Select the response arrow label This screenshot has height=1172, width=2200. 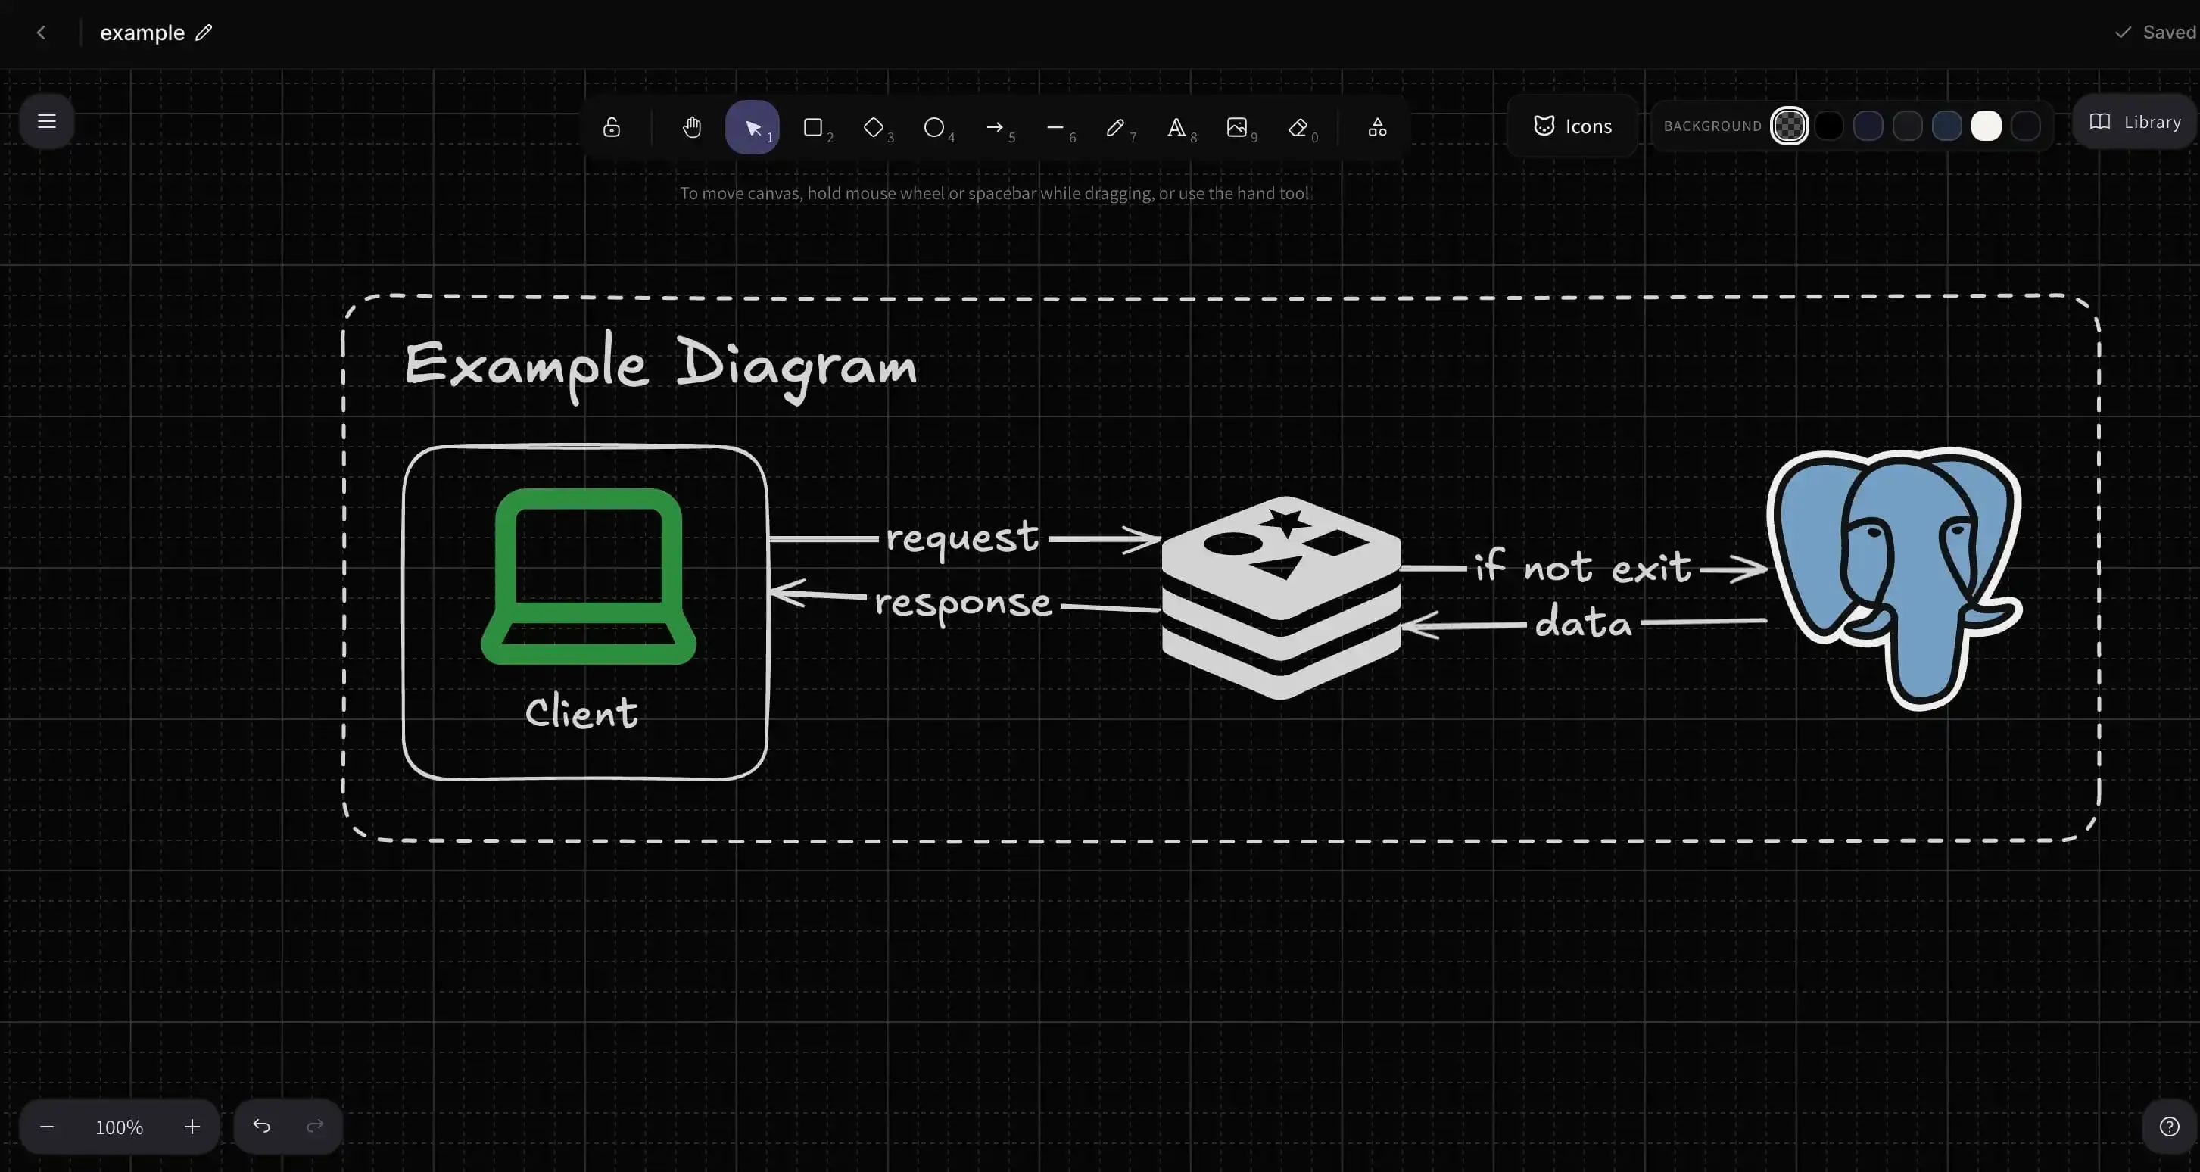(x=964, y=605)
